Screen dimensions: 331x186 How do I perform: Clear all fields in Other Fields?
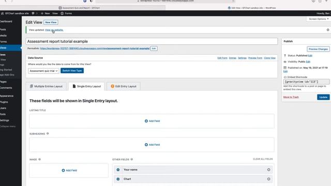click(263, 159)
